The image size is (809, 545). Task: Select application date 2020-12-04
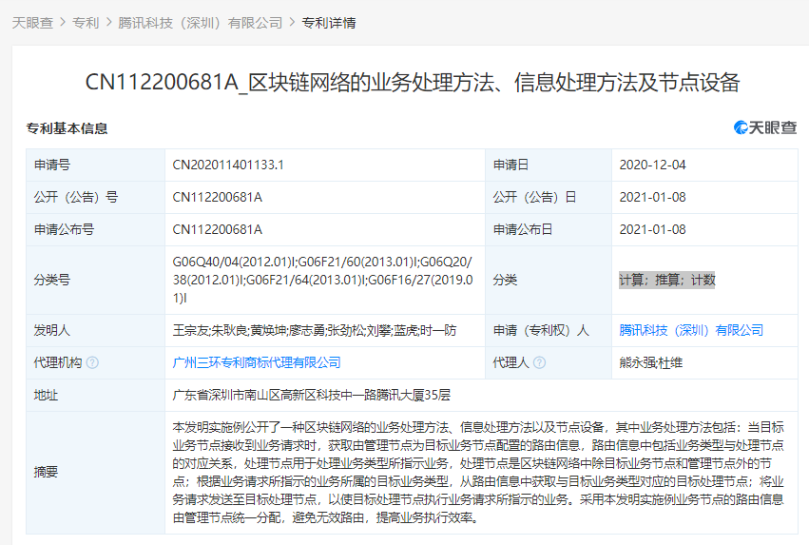coord(653,165)
